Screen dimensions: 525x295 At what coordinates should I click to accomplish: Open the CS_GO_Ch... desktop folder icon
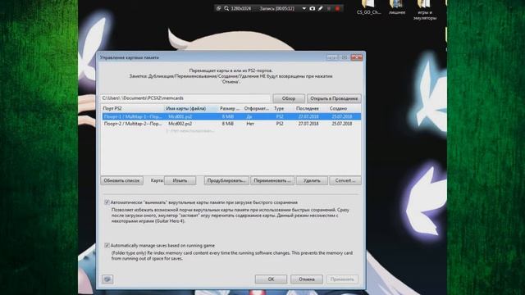[369, 7]
